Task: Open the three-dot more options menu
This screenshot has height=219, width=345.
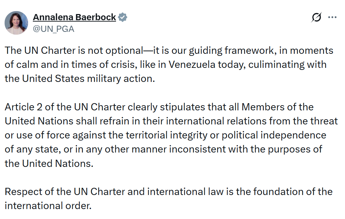Action: tap(332, 17)
